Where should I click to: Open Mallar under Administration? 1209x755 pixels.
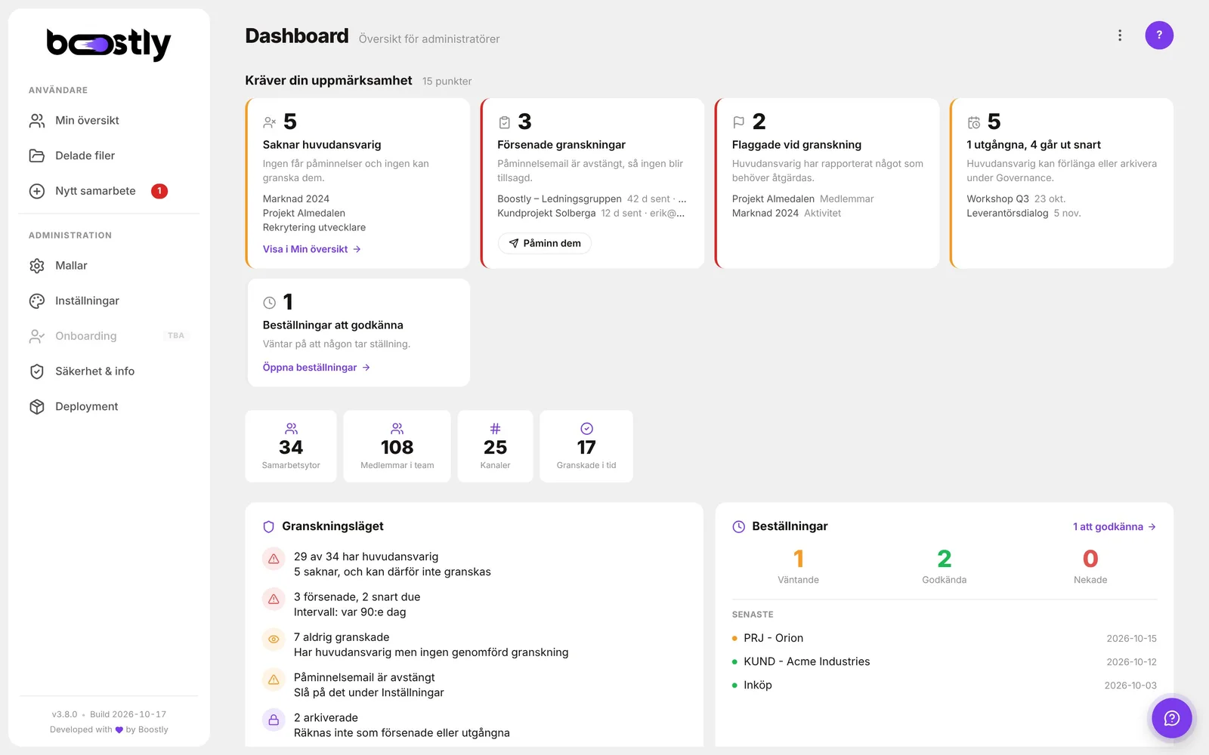[x=109, y=266]
